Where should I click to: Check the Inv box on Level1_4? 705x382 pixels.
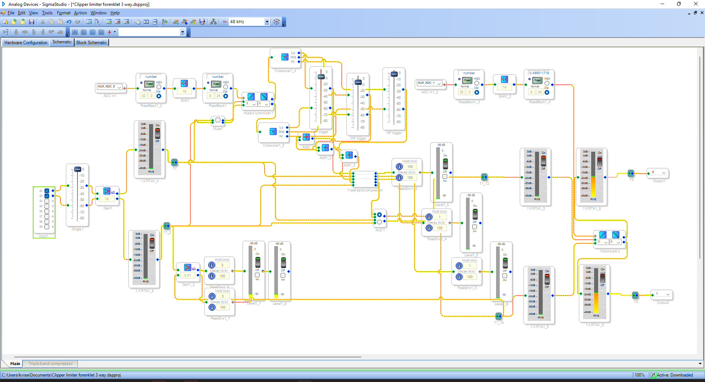pyautogui.click(x=445, y=177)
